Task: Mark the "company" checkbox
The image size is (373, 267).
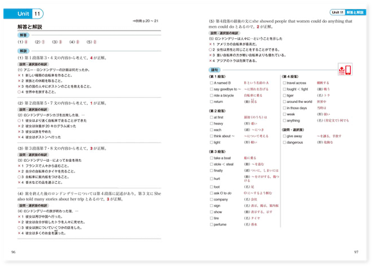Action: pos(211,200)
